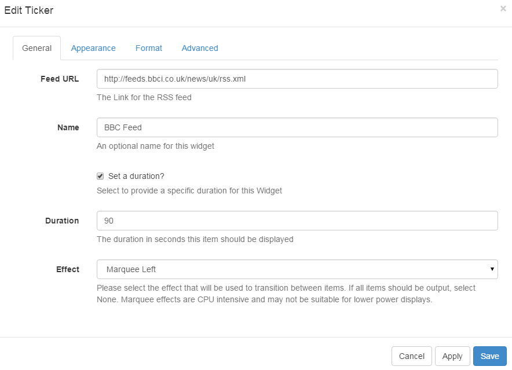Apply the ticker changes

pos(452,356)
